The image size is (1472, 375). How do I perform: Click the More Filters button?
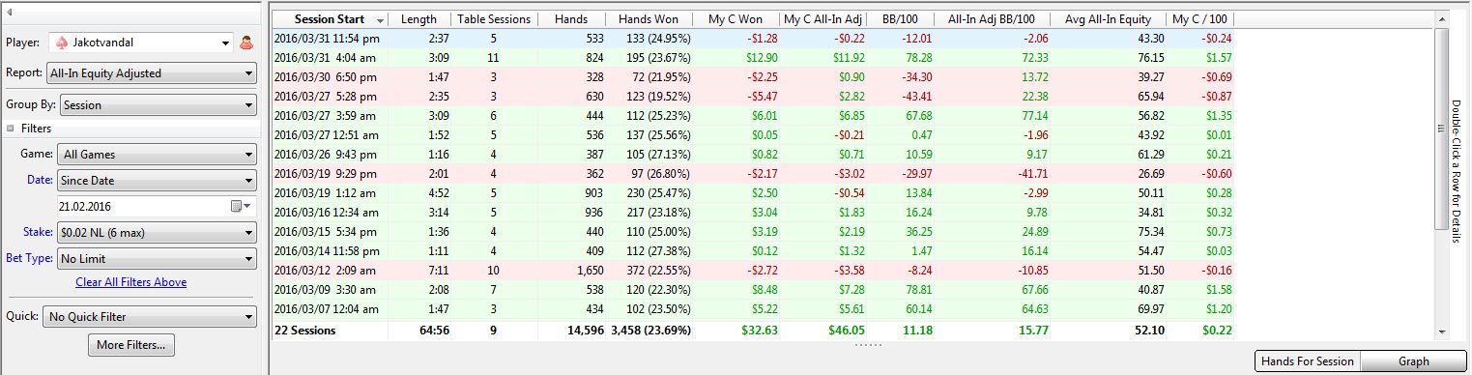point(131,344)
